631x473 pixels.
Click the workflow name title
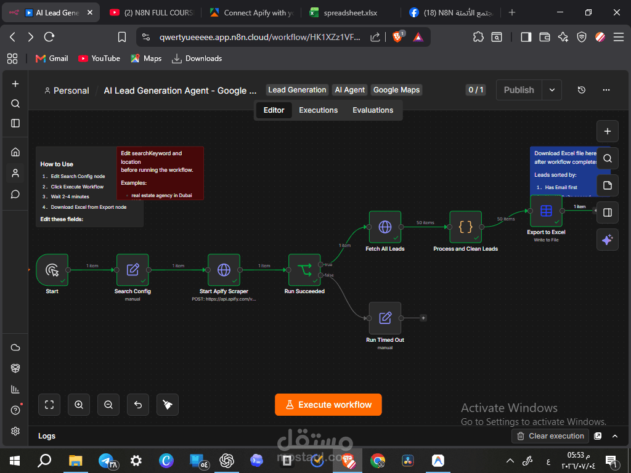click(x=180, y=91)
